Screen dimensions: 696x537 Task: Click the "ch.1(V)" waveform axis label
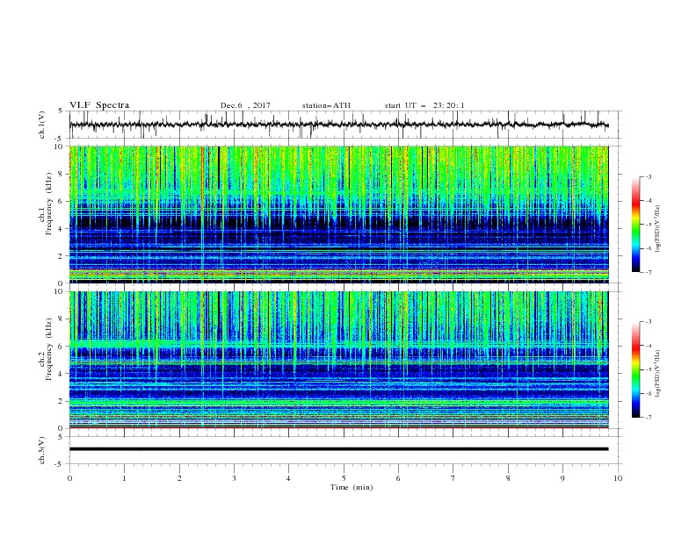pos(42,125)
